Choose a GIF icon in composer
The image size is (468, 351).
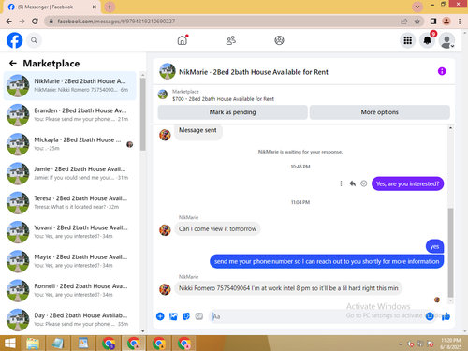[x=199, y=316]
